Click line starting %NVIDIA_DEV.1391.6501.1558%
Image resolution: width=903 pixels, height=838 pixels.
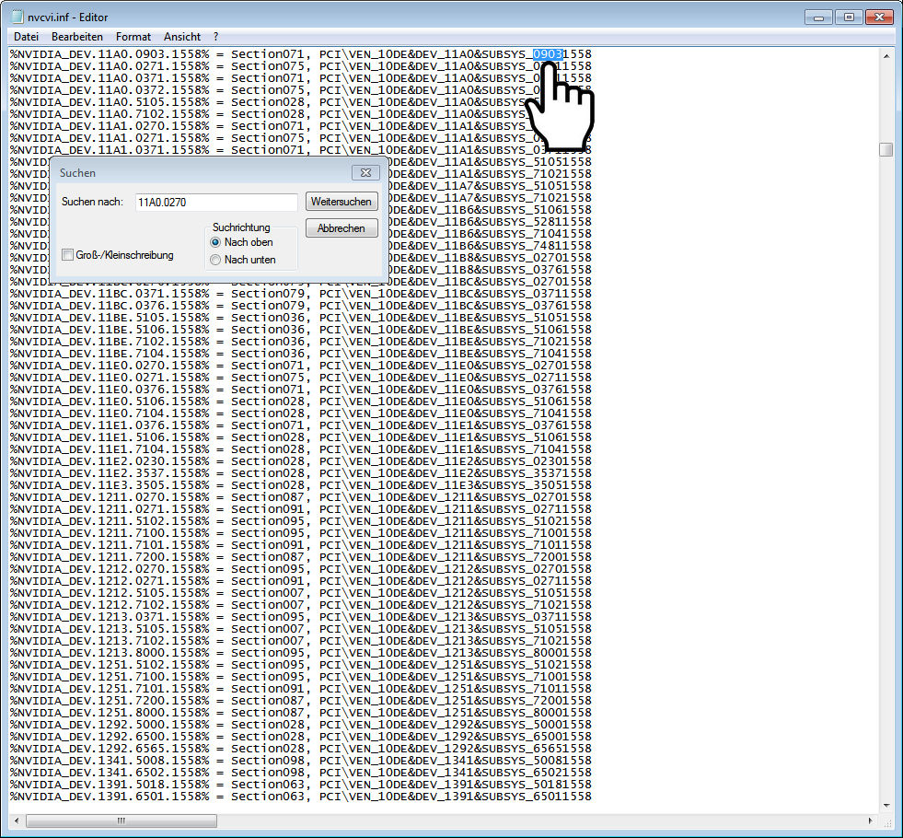coord(301,797)
